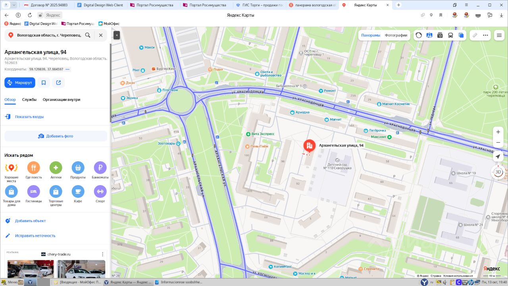Click the blue Маршрут route button
This screenshot has width=508, height=286.
20,83
